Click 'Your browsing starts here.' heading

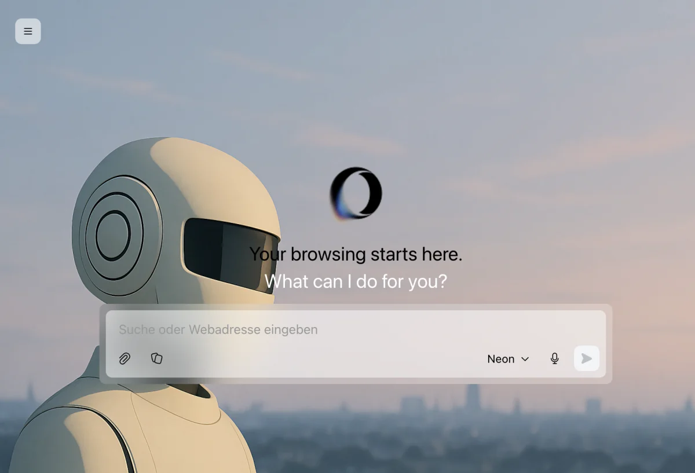pos(356,254)
